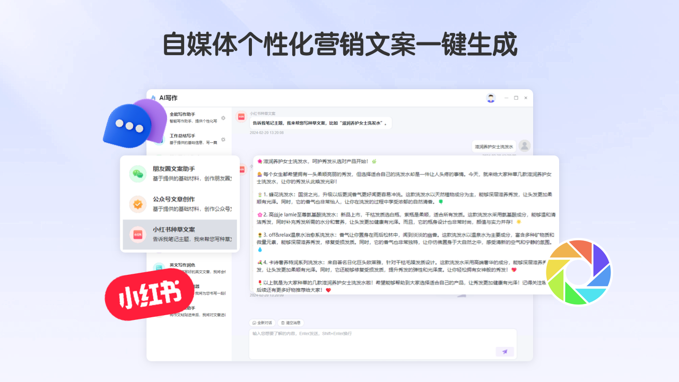Click the 全新对话 button
Screen dimensions: 679x382
[261, 323]
